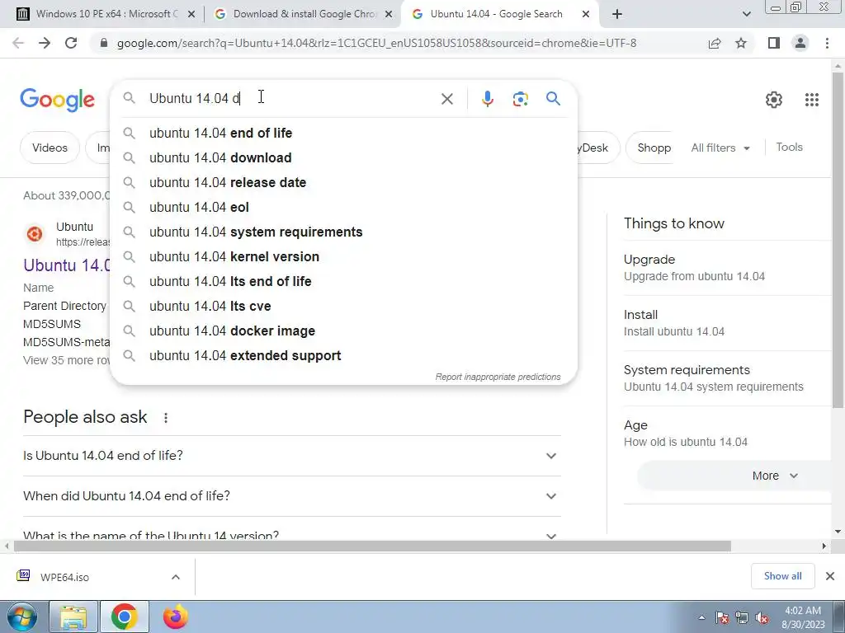This screenshot has height=633, width=845.
Task: Choose suggestion 'ubuntu 14.04 download'
Action: pos(343,157)
